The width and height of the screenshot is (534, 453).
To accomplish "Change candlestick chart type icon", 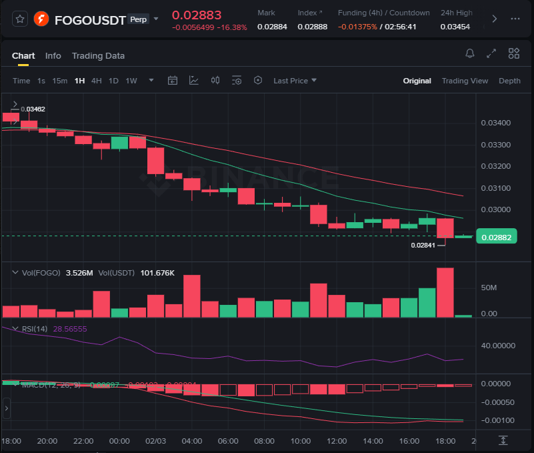I will click(x=215, y=81).
